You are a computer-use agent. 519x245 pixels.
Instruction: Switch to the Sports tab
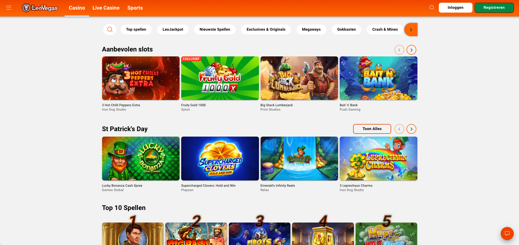[x=135, y=8]
